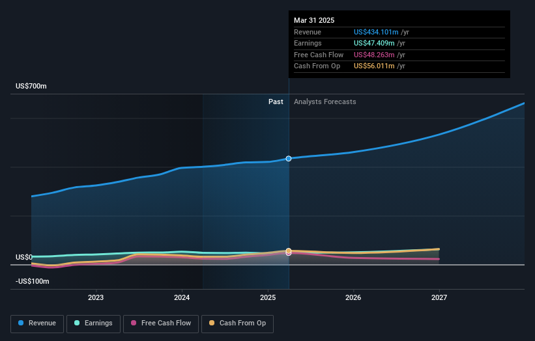The width and height of the screenshot is (535, 341).
Task: Click the Past label
Action: coord(276,102)
